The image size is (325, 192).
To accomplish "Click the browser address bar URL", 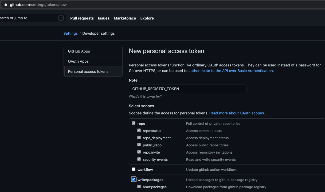I will (38, 5).
